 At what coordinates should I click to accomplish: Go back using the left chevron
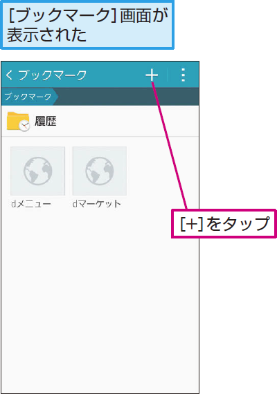9,75
